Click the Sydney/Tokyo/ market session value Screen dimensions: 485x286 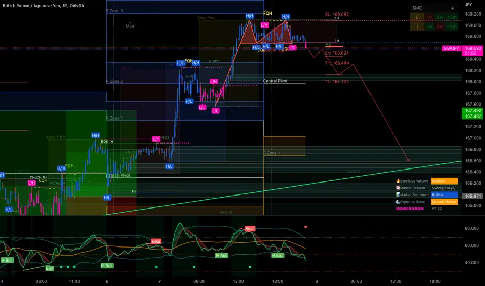(x=443, y=188)
